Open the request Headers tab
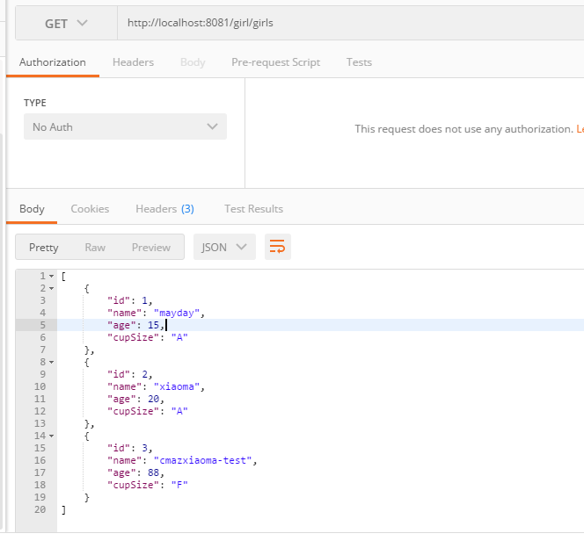Image resolution: width=584 pixels, height=548 pixels. point(133,62)
